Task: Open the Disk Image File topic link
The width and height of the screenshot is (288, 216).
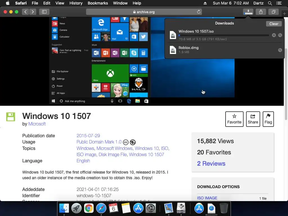Action: tap(112, 155)
